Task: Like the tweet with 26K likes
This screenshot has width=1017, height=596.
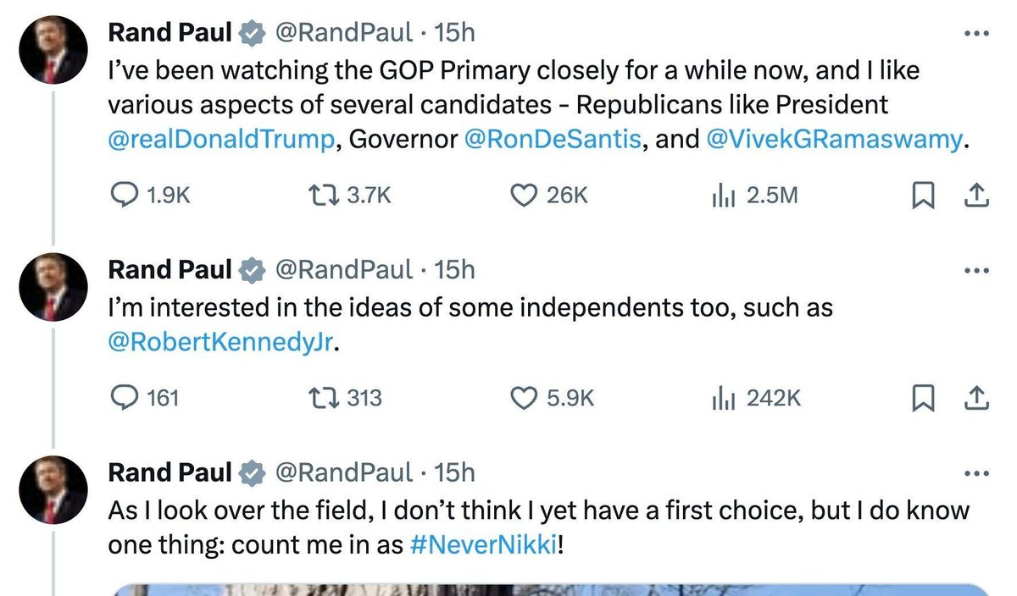Action: [x=525, y=196]
